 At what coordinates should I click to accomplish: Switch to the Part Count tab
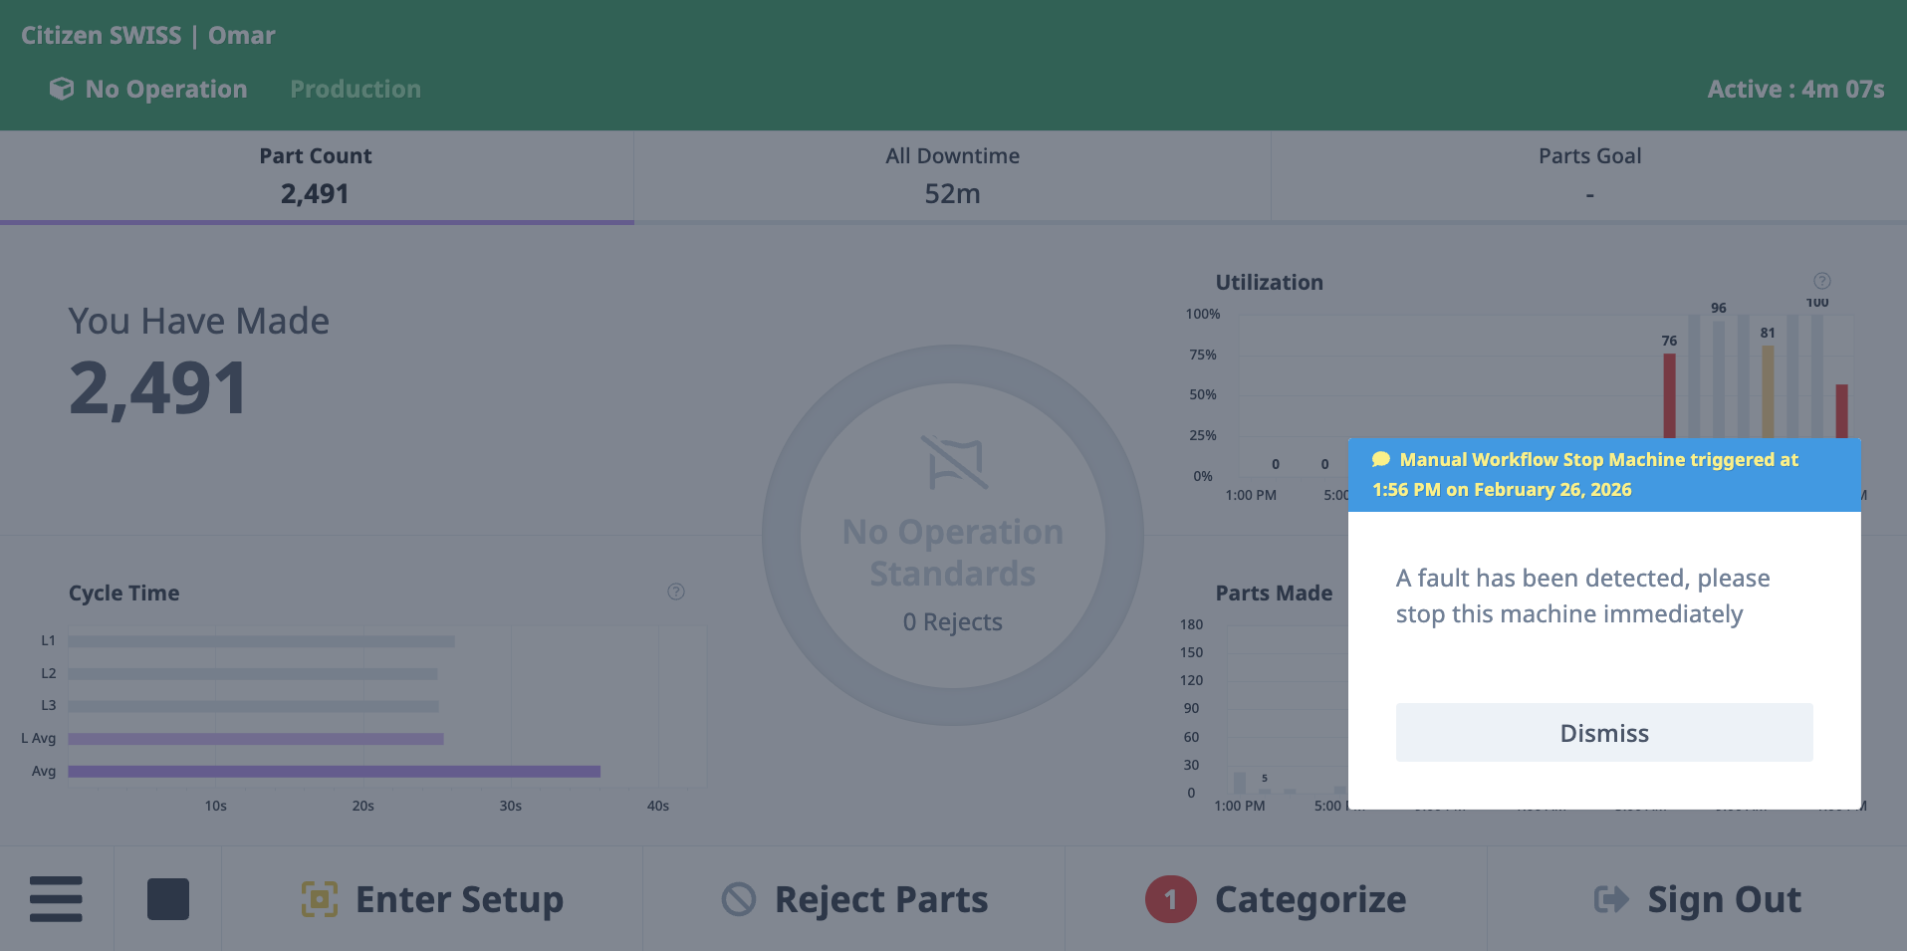pyautogui.click(x=316, y=175)
